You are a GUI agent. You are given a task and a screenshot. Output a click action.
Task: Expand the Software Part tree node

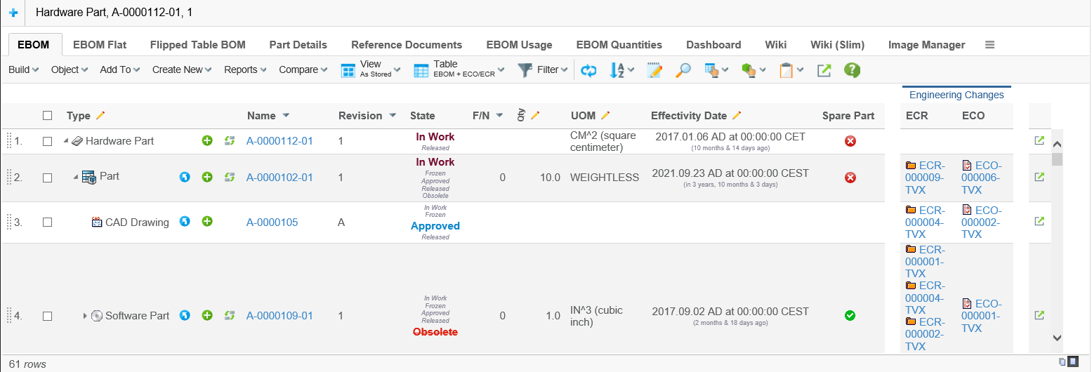point(85,316)
